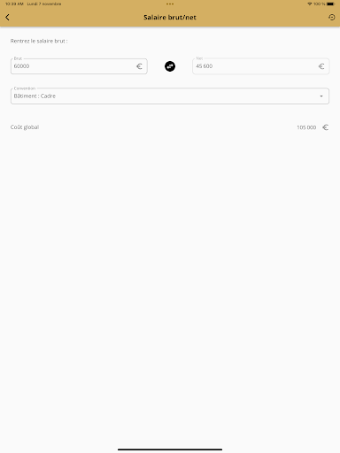Focus the Net input showing 45 600
Image resolution: width=340 pixels, height=453 pixels.
(261, 66)
